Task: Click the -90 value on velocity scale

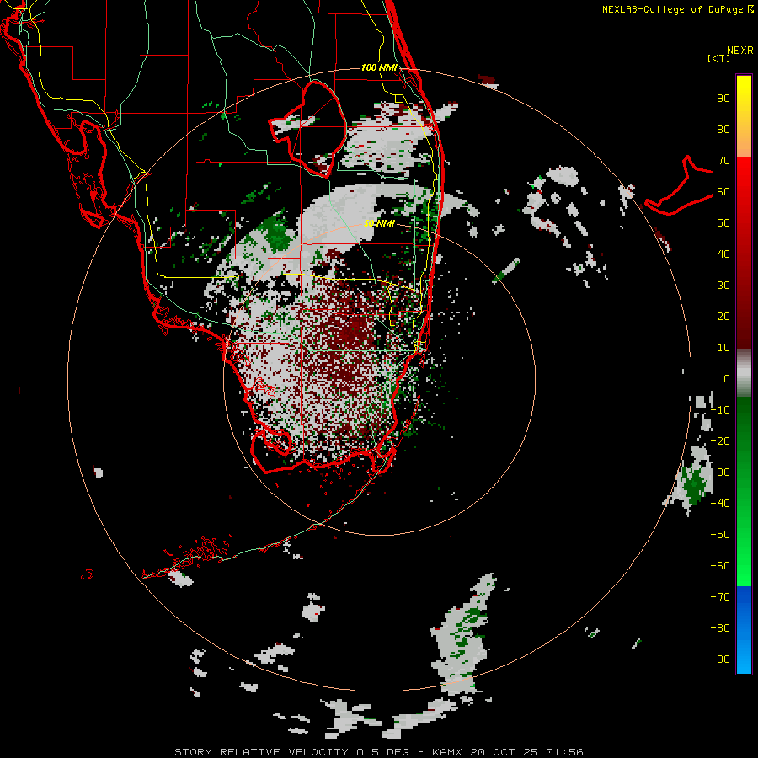Action: (720, 659)
